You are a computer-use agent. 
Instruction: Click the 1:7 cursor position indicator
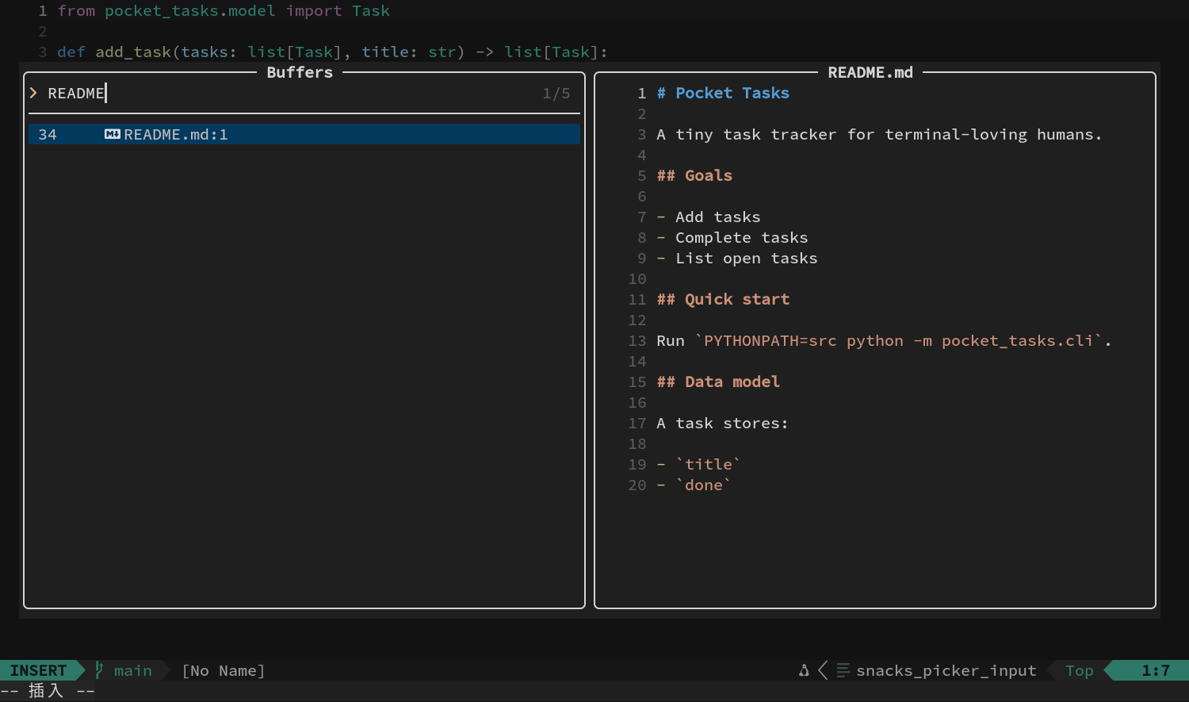coord(1156,670)
